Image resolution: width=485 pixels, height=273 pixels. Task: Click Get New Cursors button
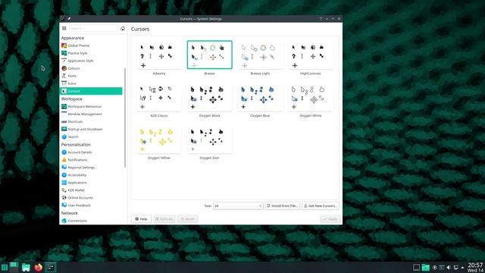coord(321,206)
